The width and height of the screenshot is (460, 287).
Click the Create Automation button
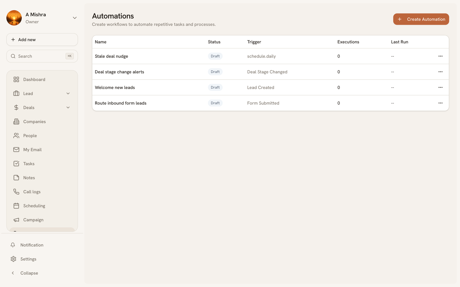point(421,19)
